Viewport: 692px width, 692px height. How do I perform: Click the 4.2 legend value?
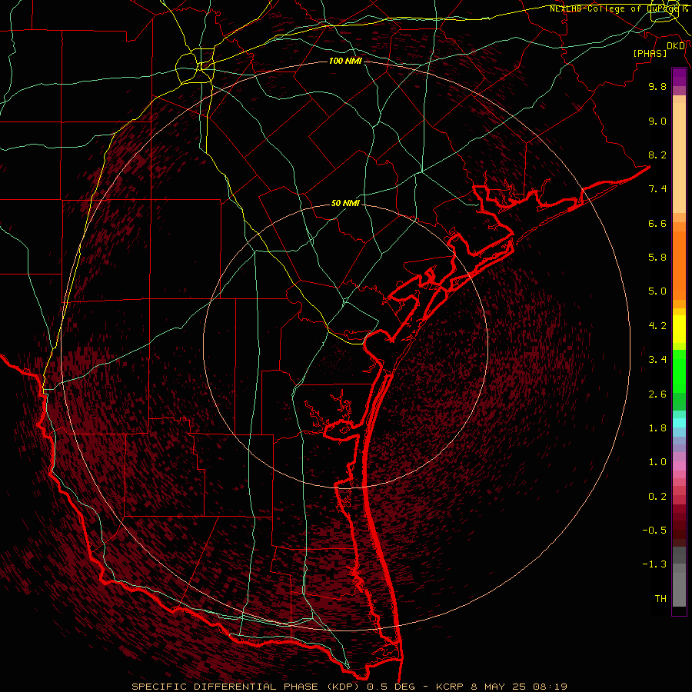657,326
